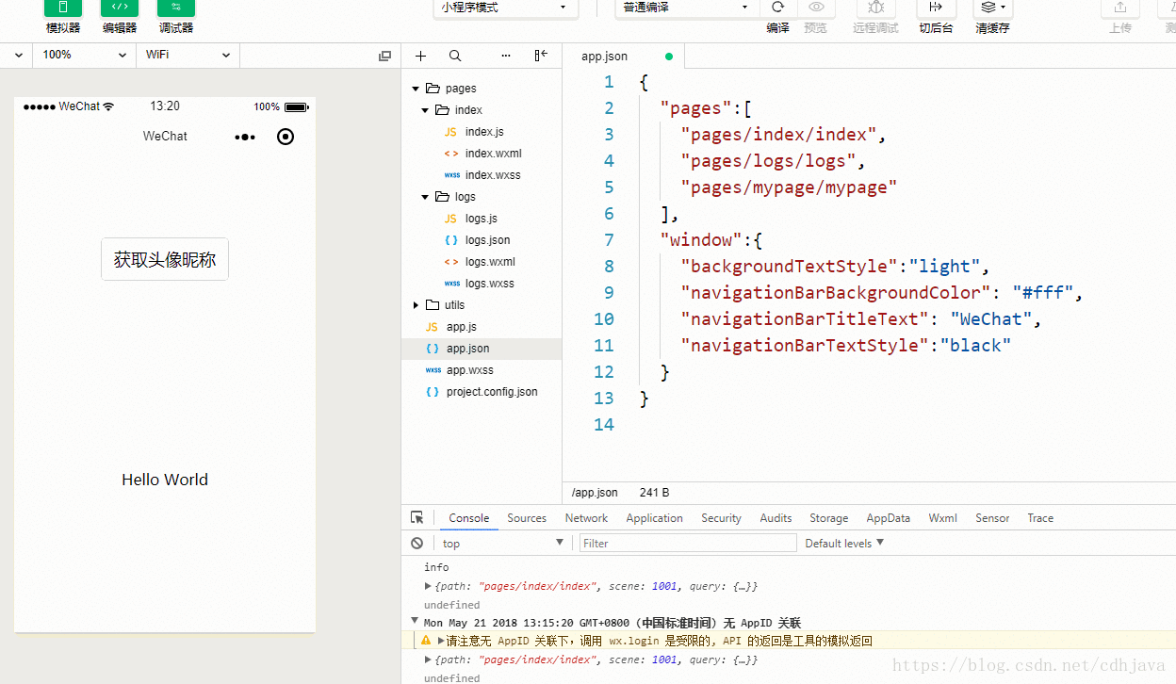Open the top context dropdown

click(x=503, y=544)
